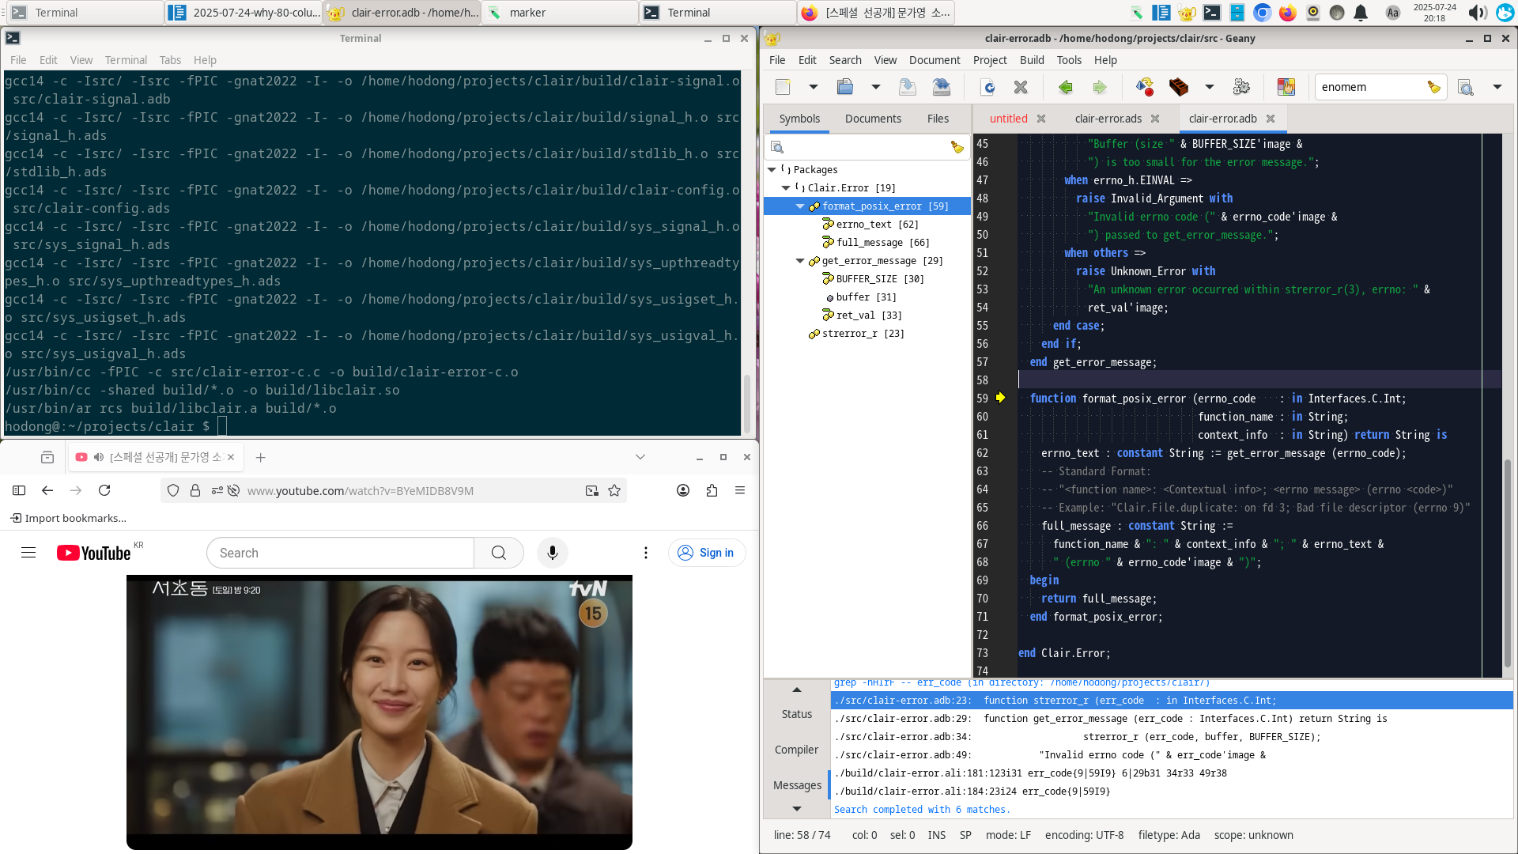Open Geany Project menu
Screen dimensions: 1518x854
click(x=990, y=60)
